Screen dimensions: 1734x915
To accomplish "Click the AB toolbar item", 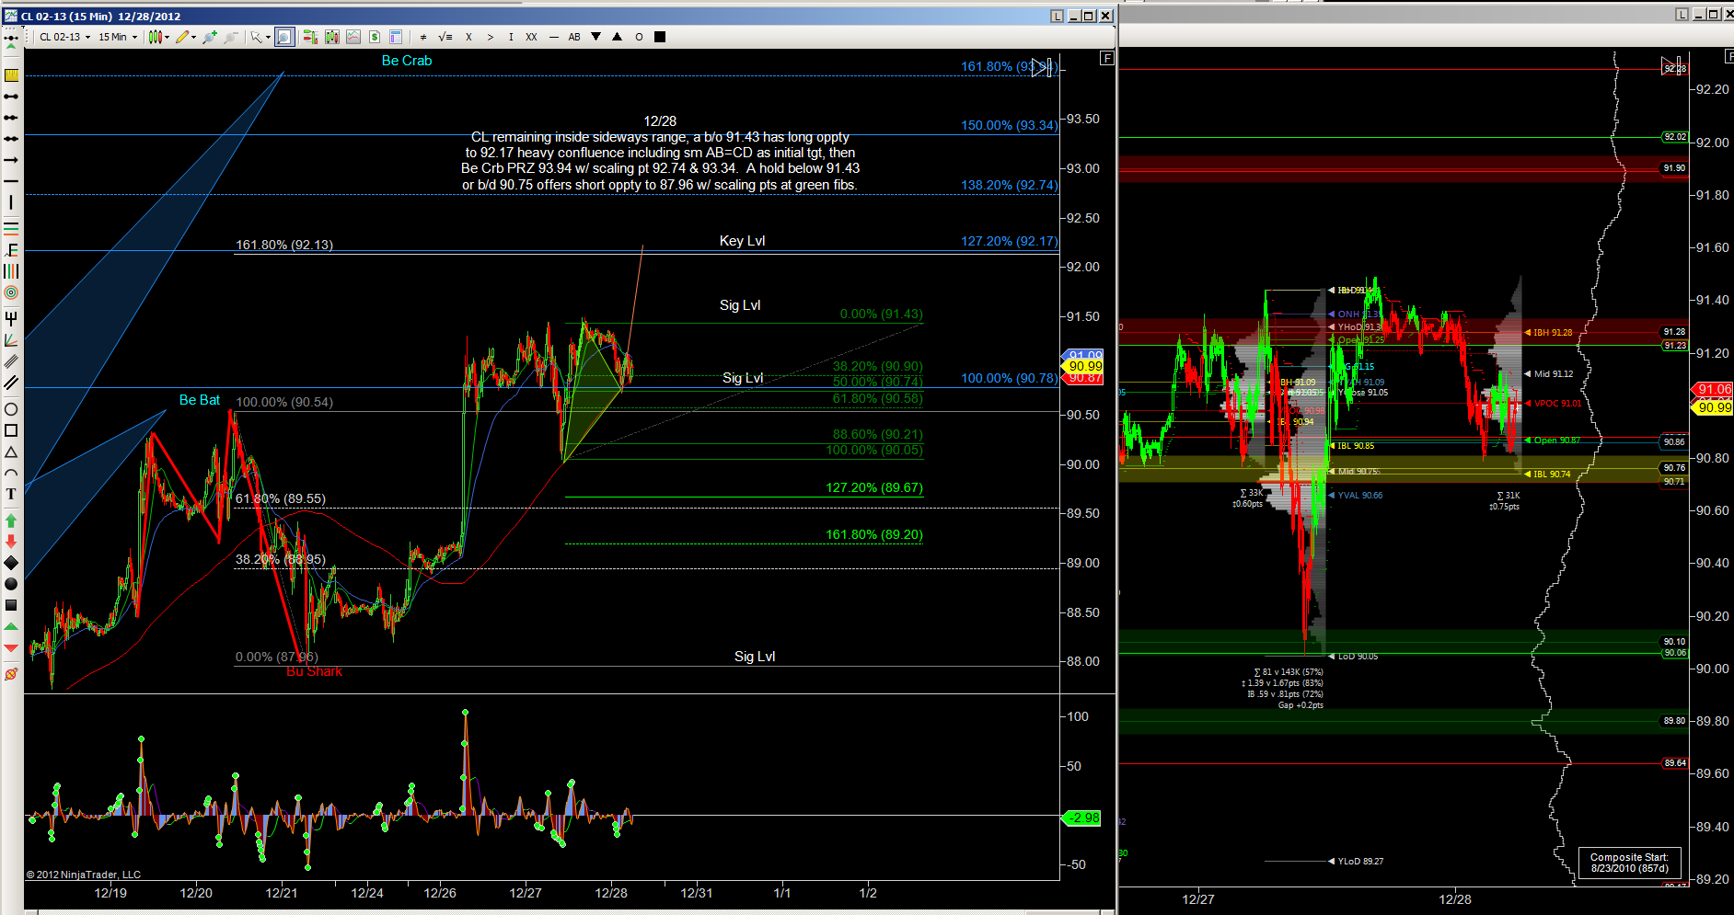I will pos(574,37).
